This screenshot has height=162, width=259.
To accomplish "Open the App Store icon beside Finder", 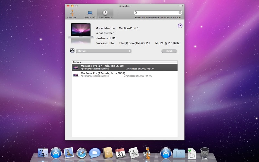I will 56,153.
